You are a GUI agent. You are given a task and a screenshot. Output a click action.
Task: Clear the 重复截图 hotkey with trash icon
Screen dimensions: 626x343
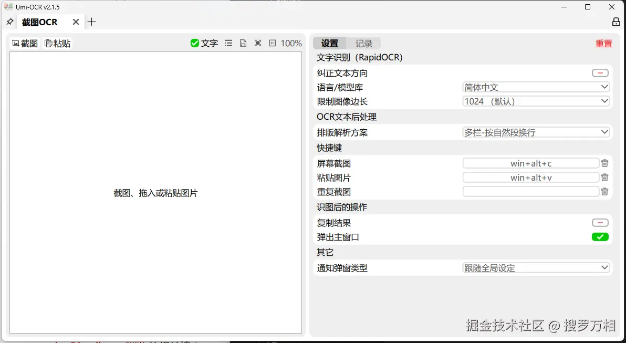[605, 192]
